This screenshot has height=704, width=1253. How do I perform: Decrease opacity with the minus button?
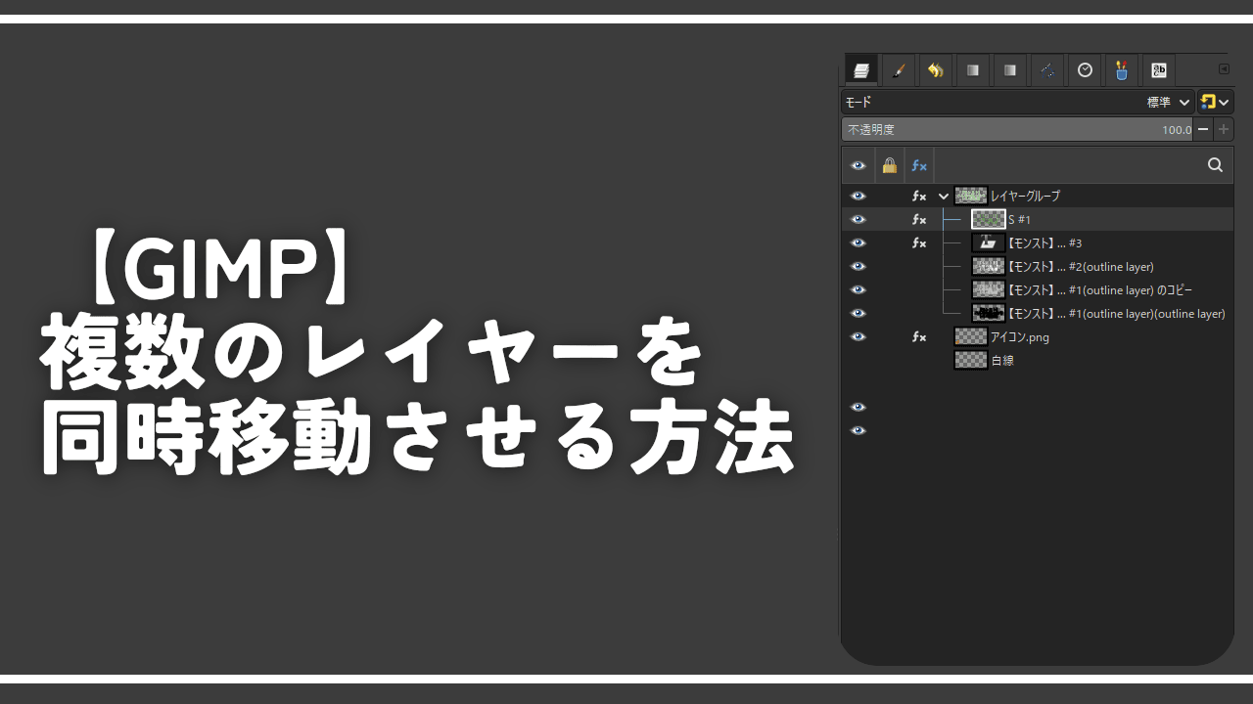(x=1203, y=128)
